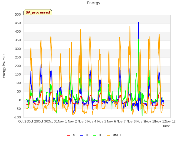The image size is (188, 141).
Task: Click the Energy chart title
Action: click(93, 3)
